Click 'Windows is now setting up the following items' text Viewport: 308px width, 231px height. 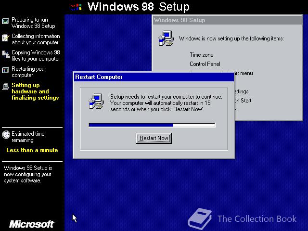click(x=231, y=38)
